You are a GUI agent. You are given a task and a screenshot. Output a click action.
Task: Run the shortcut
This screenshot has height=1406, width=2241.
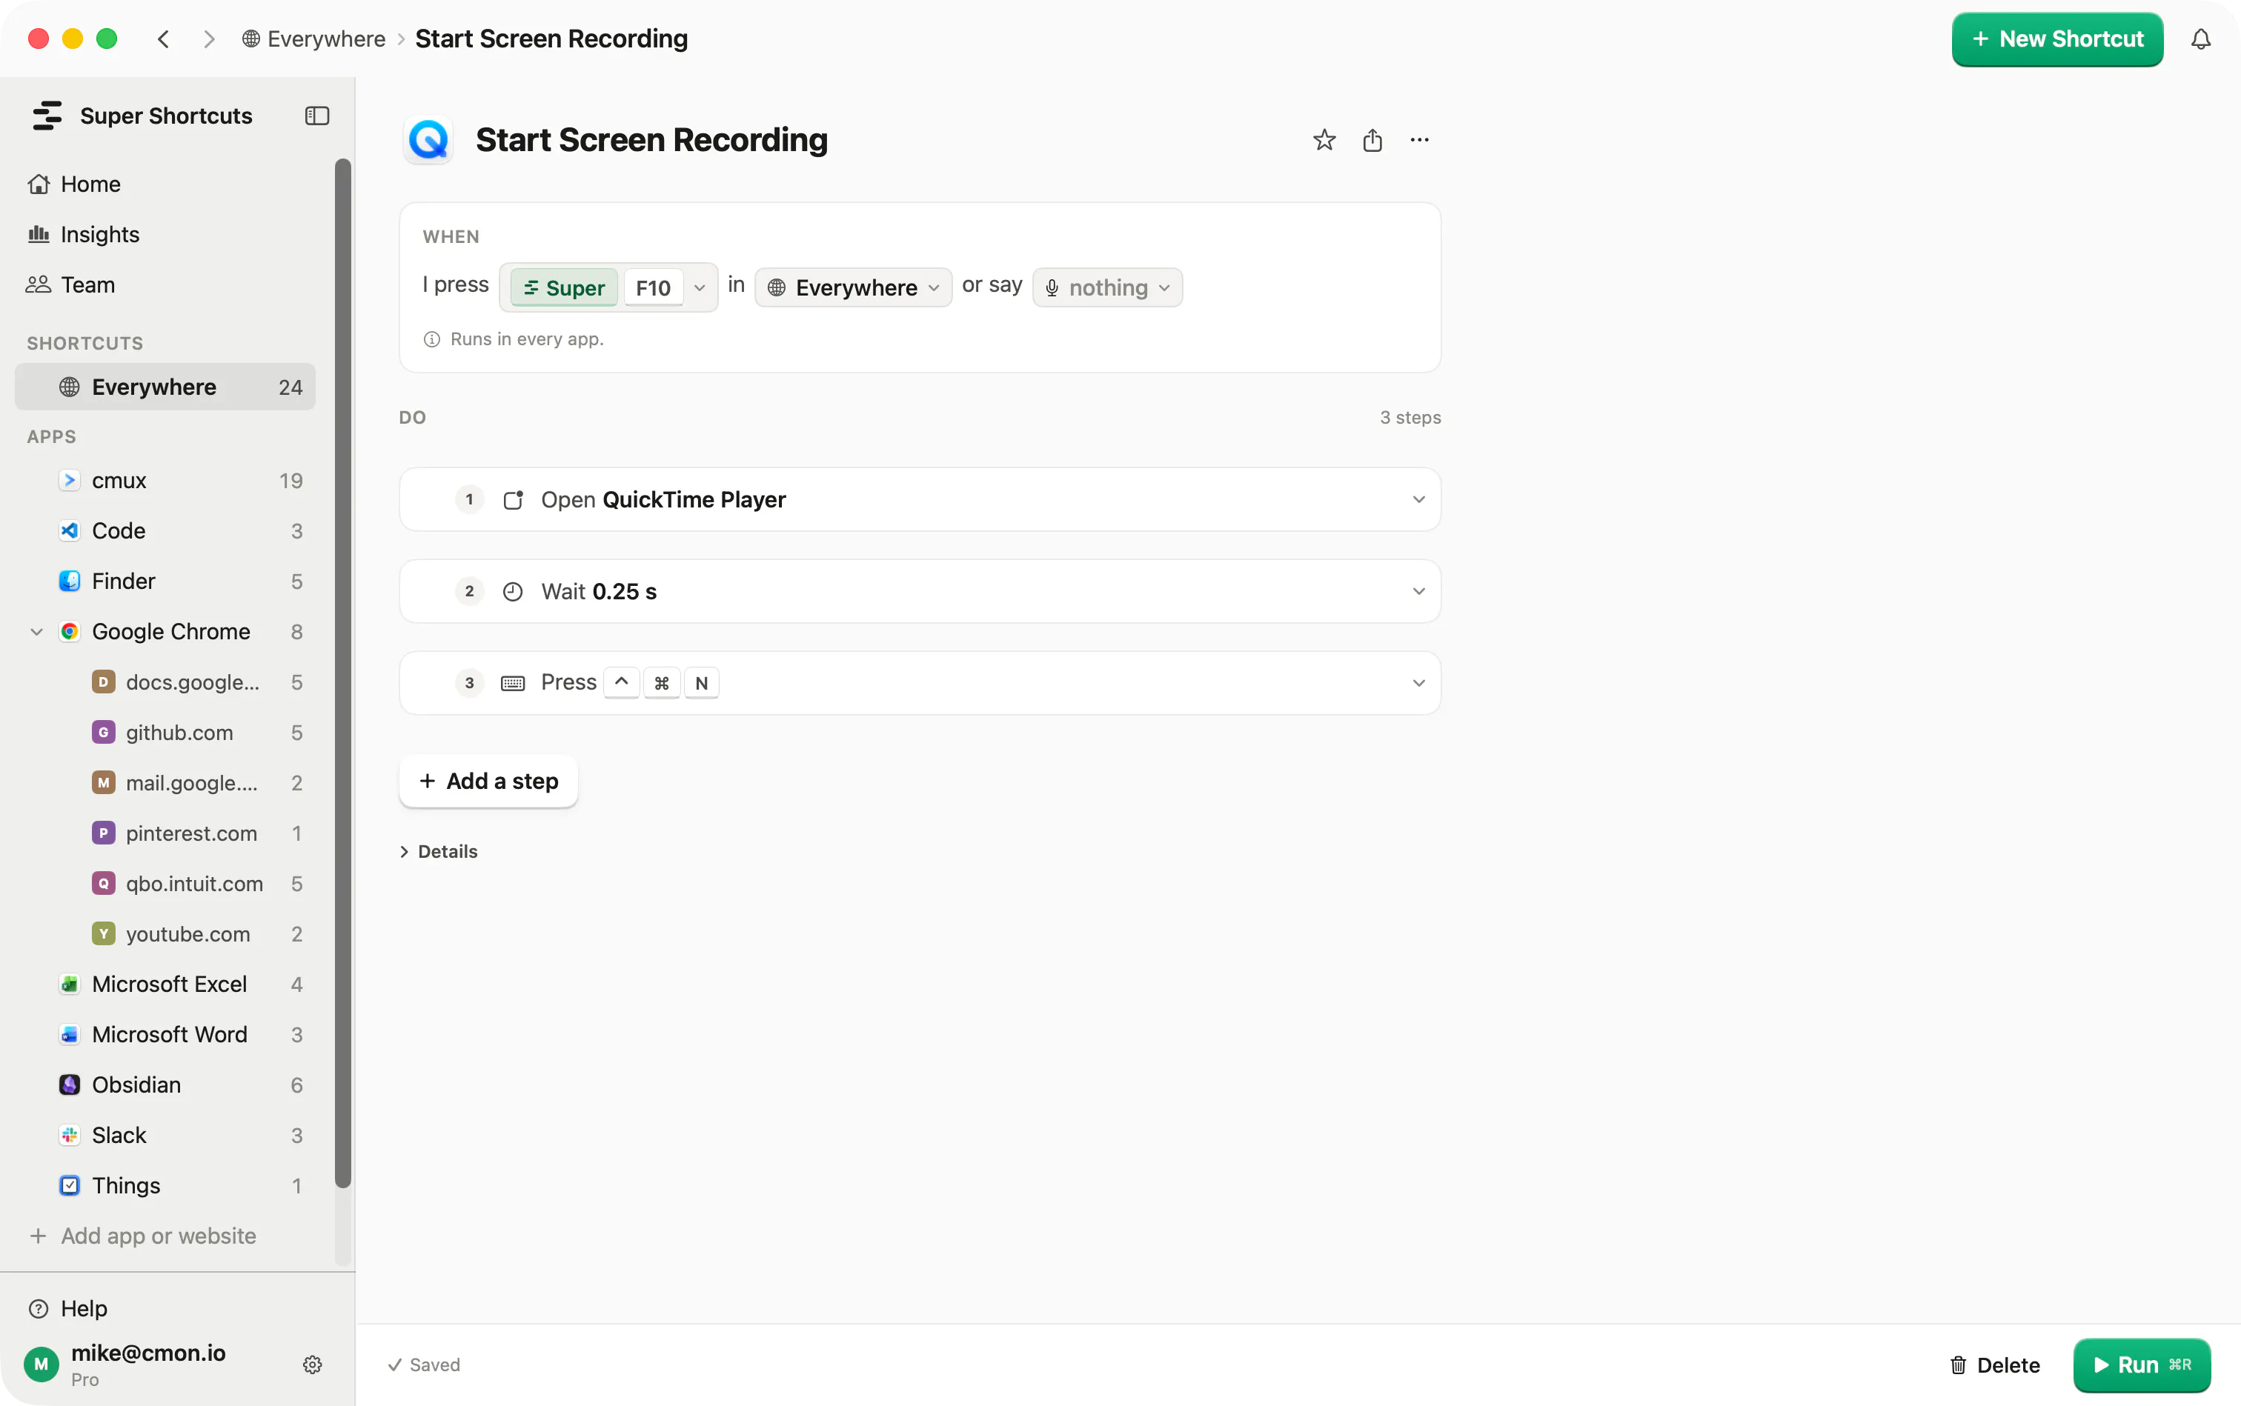click(2142, 1365)
